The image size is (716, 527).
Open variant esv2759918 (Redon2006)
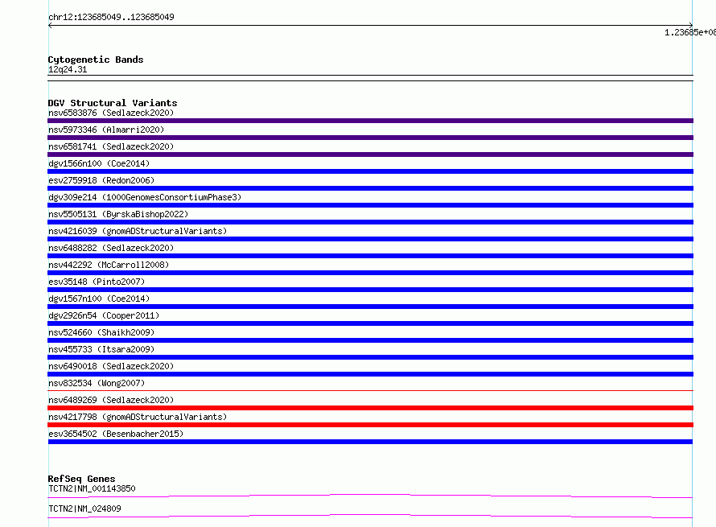coord(101,180)
